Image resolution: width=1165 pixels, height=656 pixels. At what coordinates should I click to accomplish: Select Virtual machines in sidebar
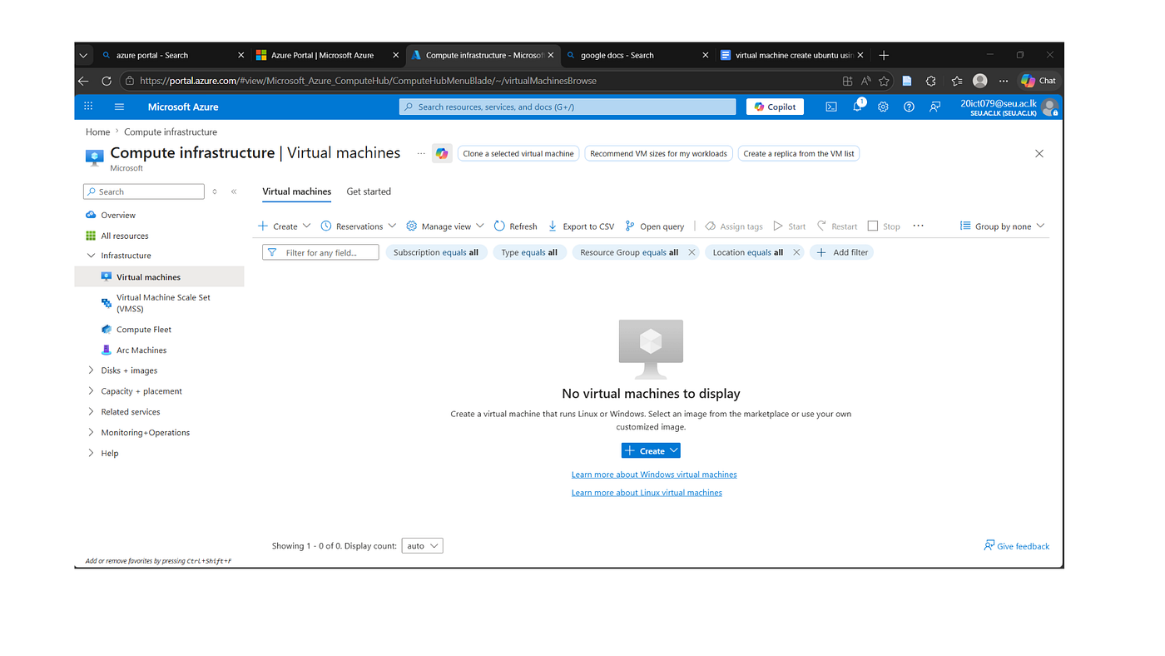point(148,277)
